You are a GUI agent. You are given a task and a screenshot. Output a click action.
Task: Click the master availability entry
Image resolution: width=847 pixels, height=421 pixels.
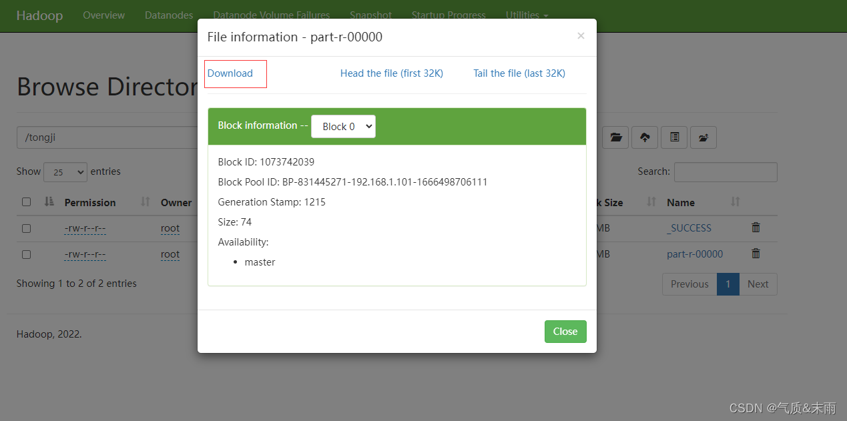click(x=260, y=262)
